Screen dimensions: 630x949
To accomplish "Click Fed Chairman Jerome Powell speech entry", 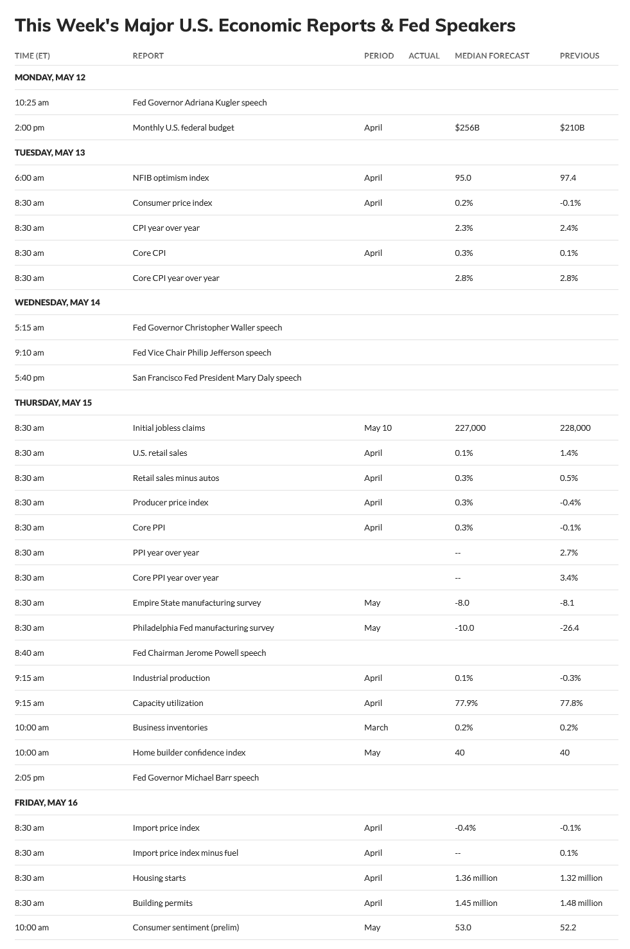I will click(x=199, y=653).
